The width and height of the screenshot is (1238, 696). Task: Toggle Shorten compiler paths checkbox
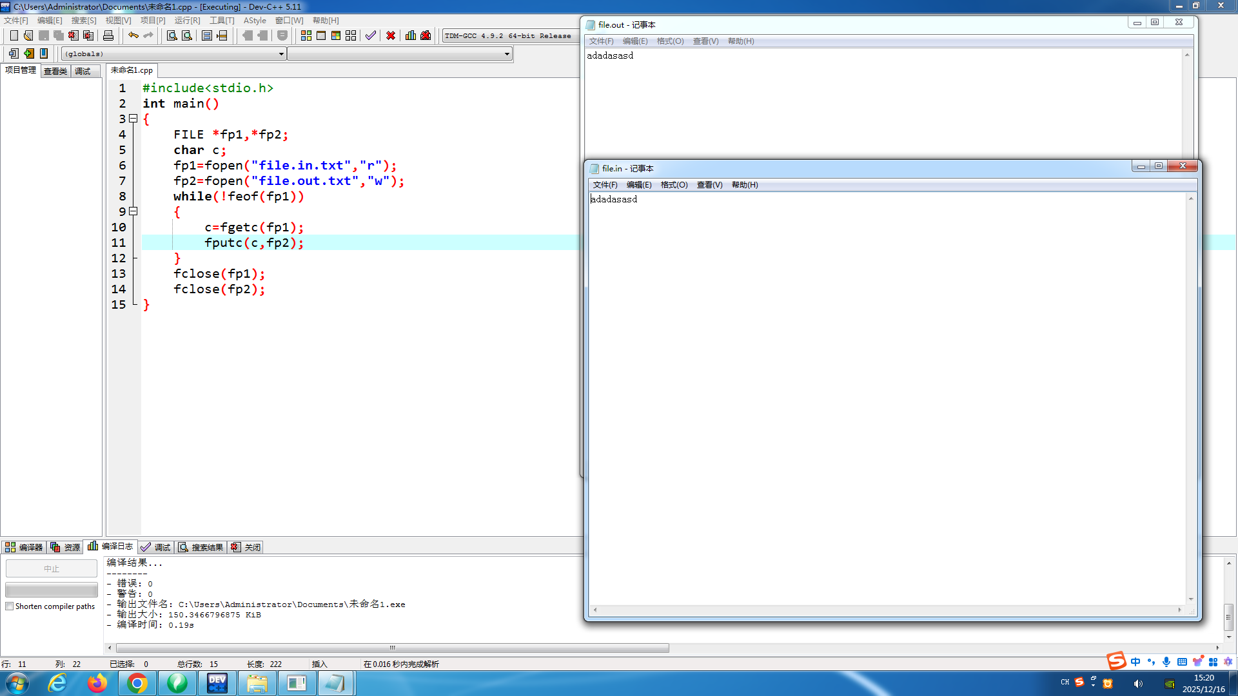(10, 606)
